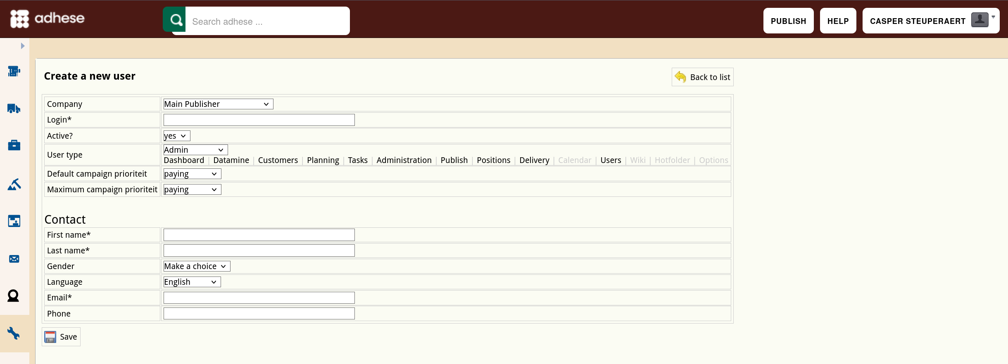The height and width of the screenshot is (364, 1008).
Task: Click the Save button
Action: point(61,337)
